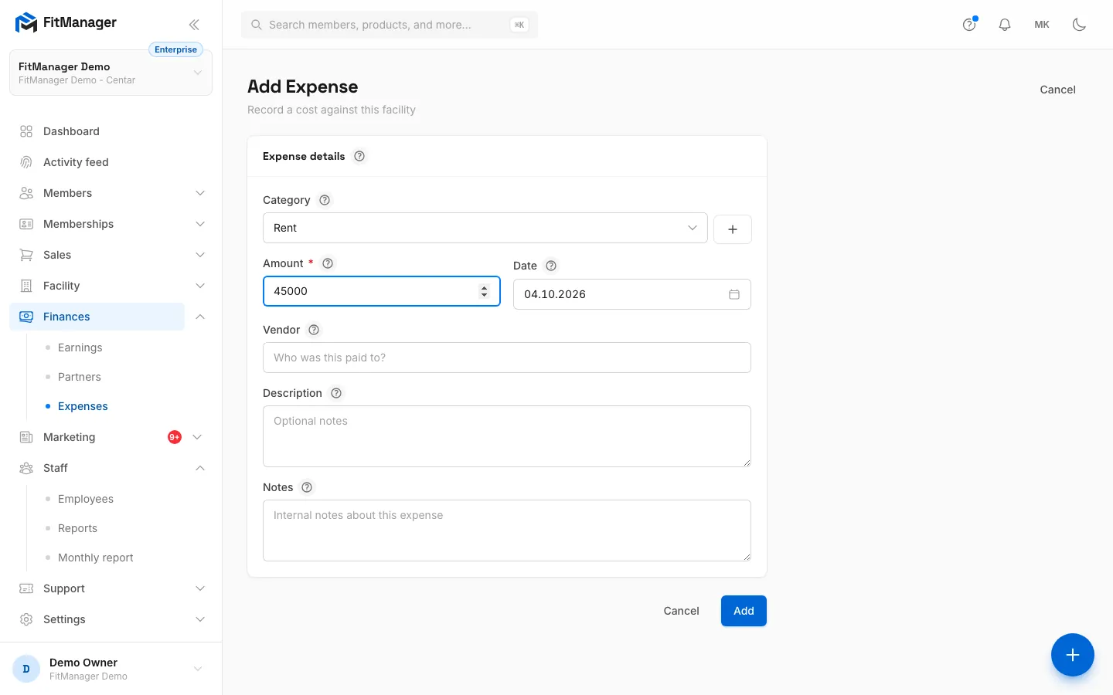This screenshot has height=695, width=1113.
Task: Open the date picker calendar icon
Action: [x=734, y=294]
